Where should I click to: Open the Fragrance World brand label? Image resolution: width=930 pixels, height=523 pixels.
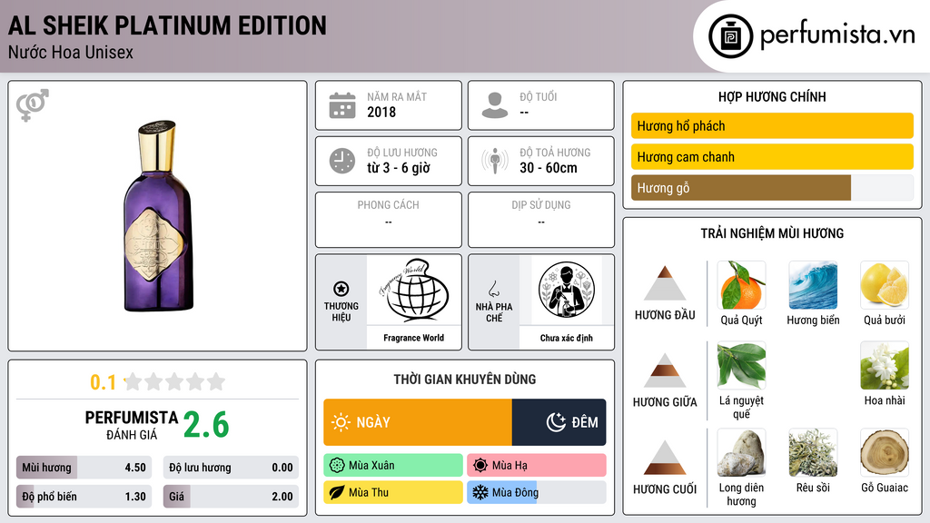tap(413, 338)
